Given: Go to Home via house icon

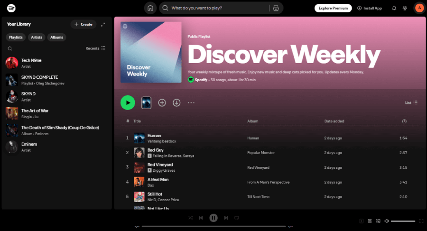Looking at the screenshot, I should coord(150,8).
